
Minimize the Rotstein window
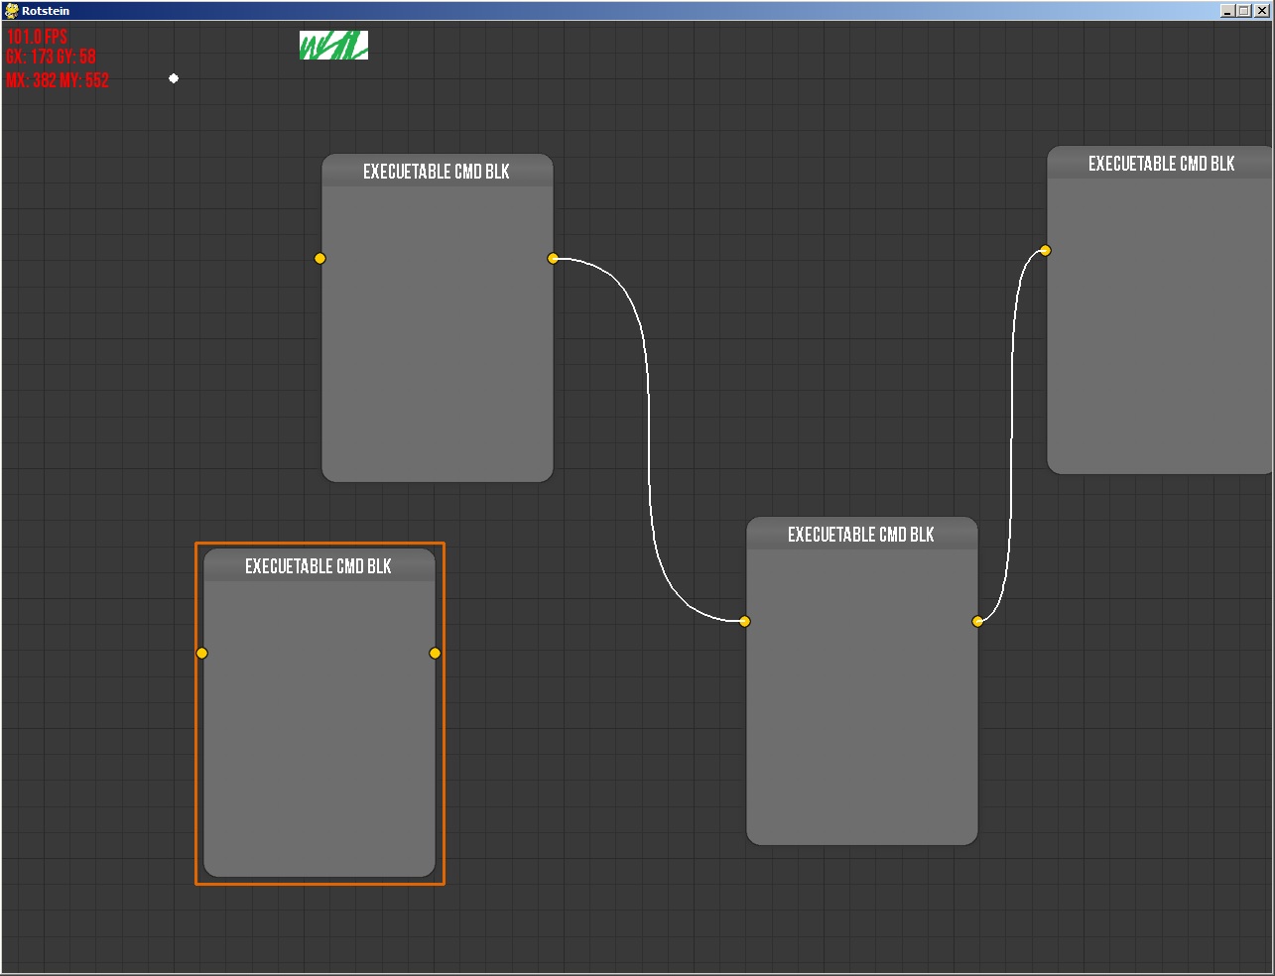[x=1227, y=11]
